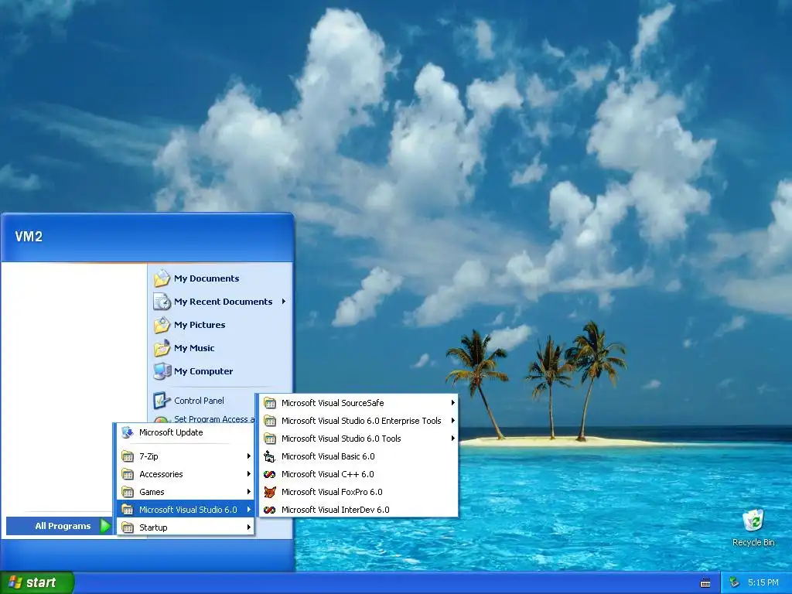
Task: Expand the Enterprise Tools submenu arrow
Action: [x=452, y=421]
